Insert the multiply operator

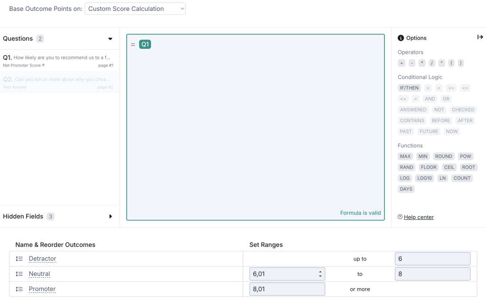point(422,63)
